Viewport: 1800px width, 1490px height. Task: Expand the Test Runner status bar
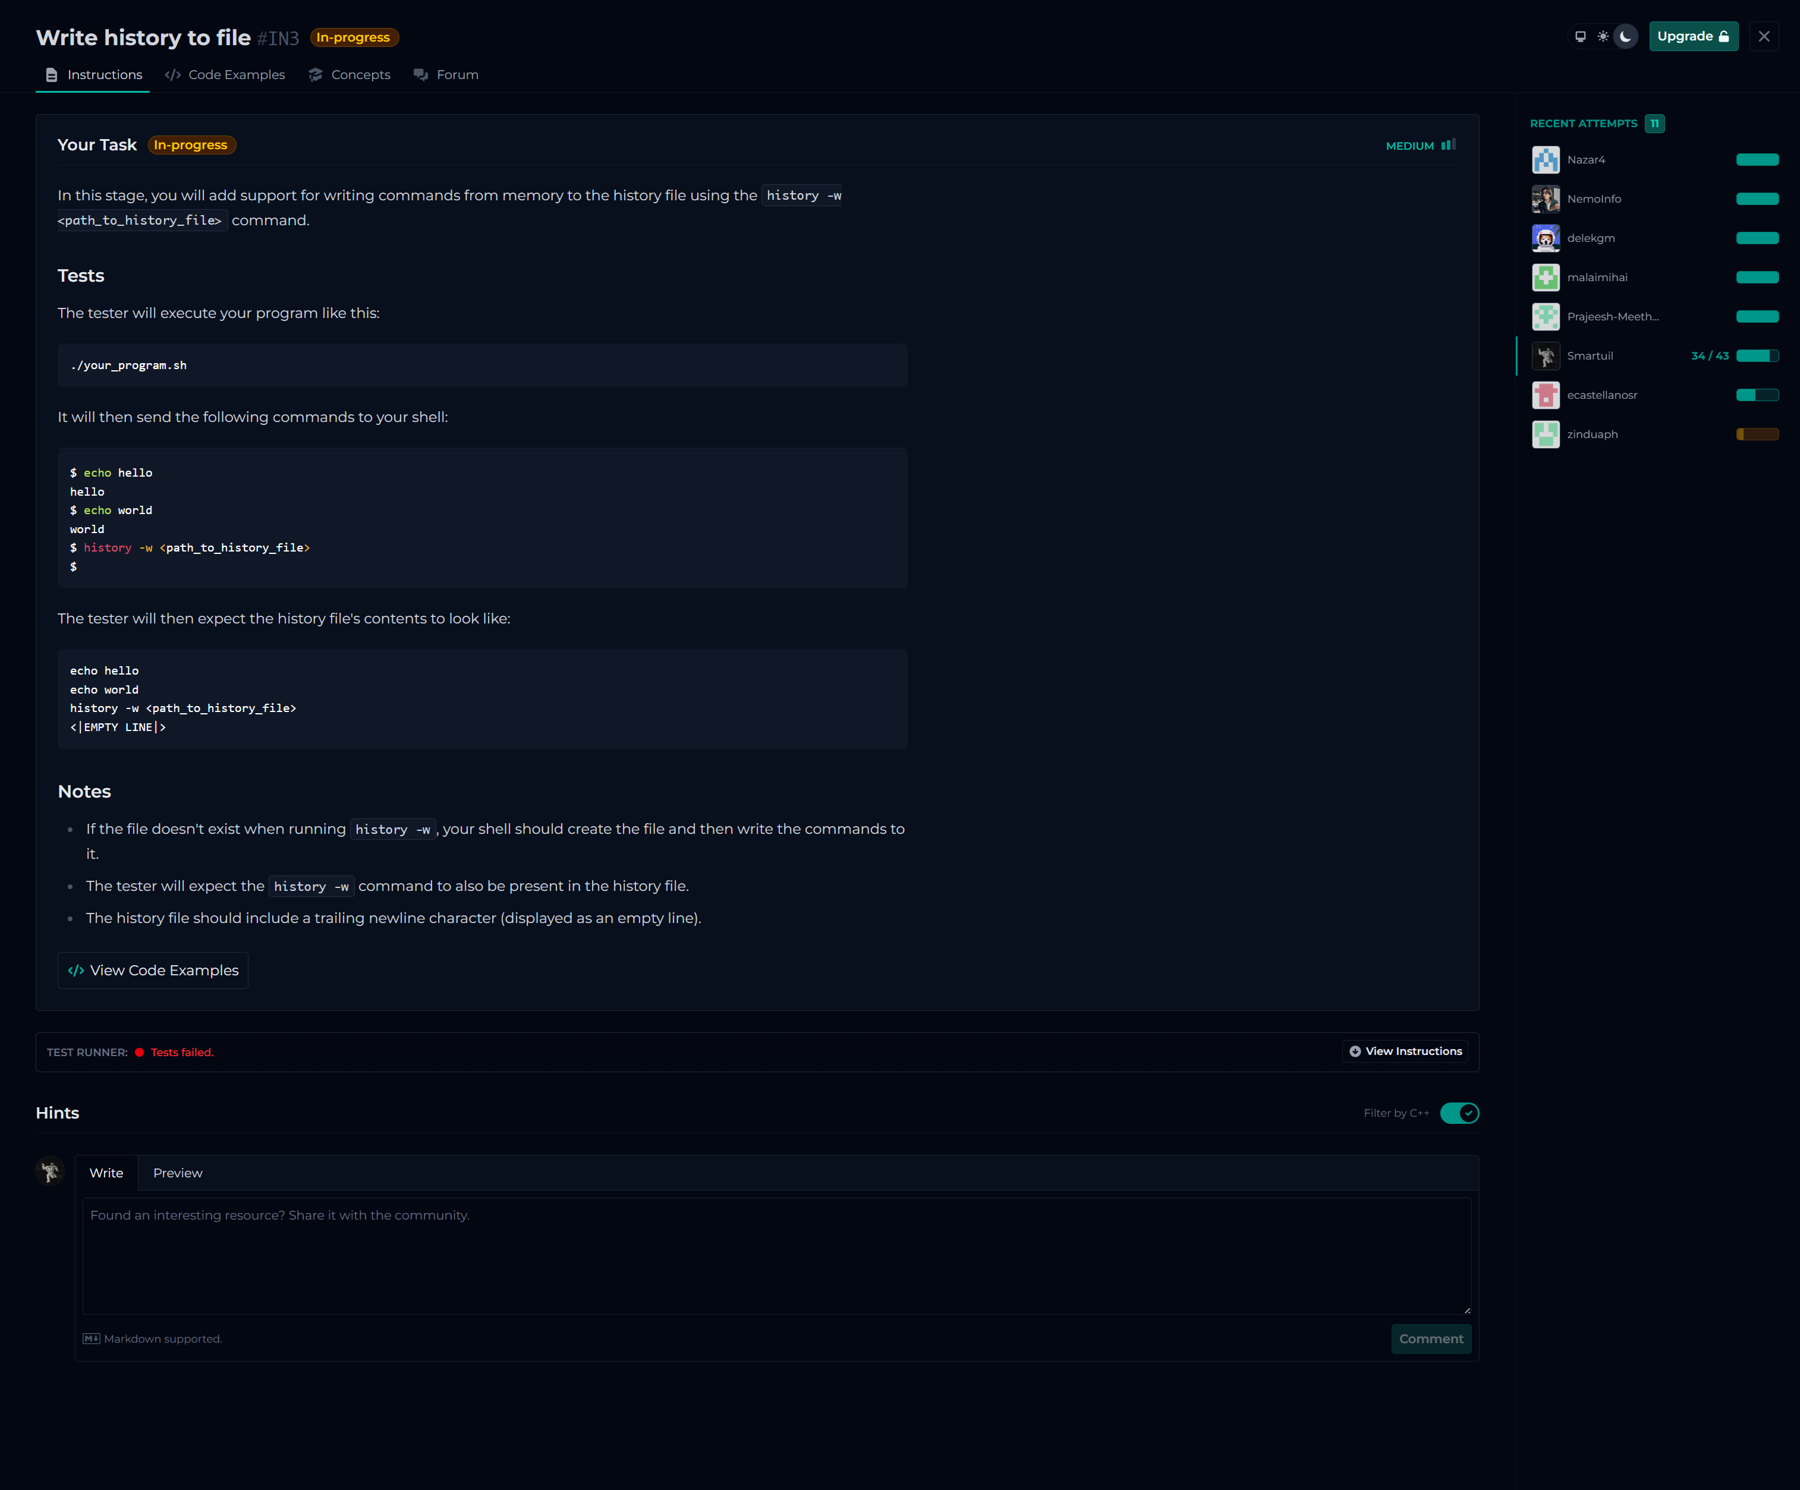point(686,1052)
